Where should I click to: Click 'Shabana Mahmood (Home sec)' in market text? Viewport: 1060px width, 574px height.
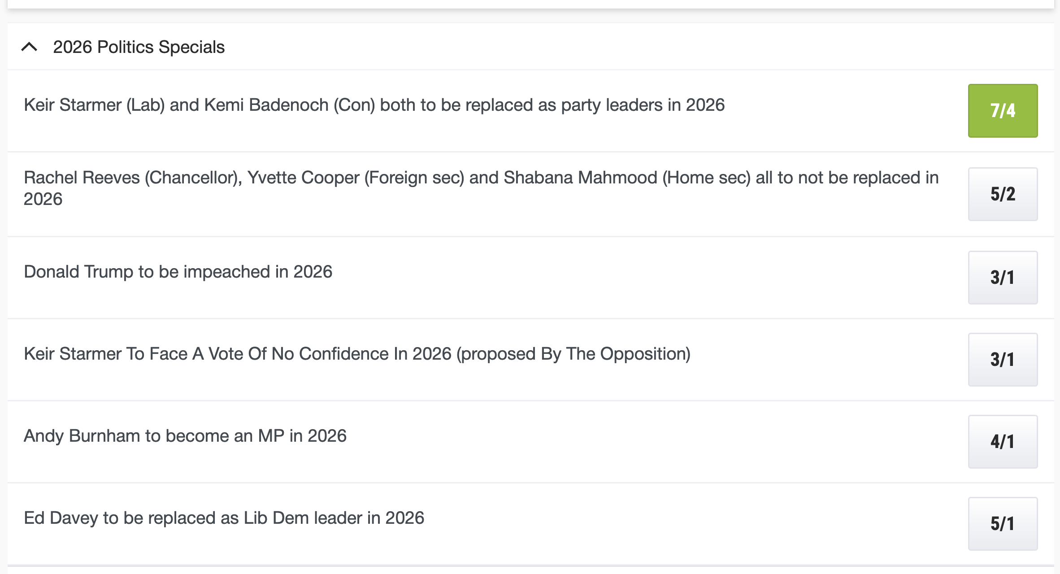pos(627,178)
